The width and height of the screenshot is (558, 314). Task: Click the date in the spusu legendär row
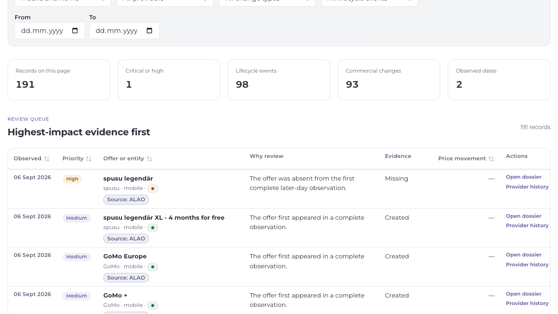(x=33, y=177)
